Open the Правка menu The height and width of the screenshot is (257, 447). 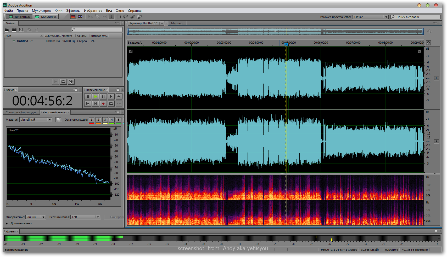(22, 11)
